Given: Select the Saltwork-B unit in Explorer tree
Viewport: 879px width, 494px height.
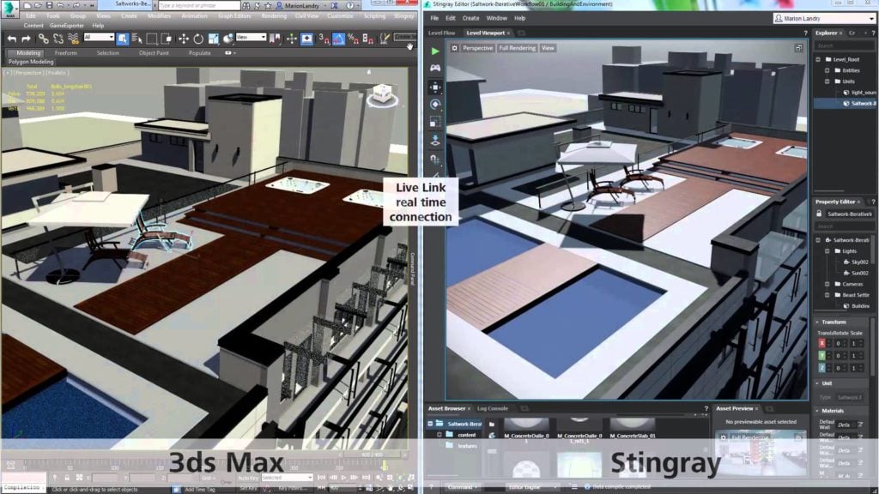Looking at the screenshot, I should [846, 104].
